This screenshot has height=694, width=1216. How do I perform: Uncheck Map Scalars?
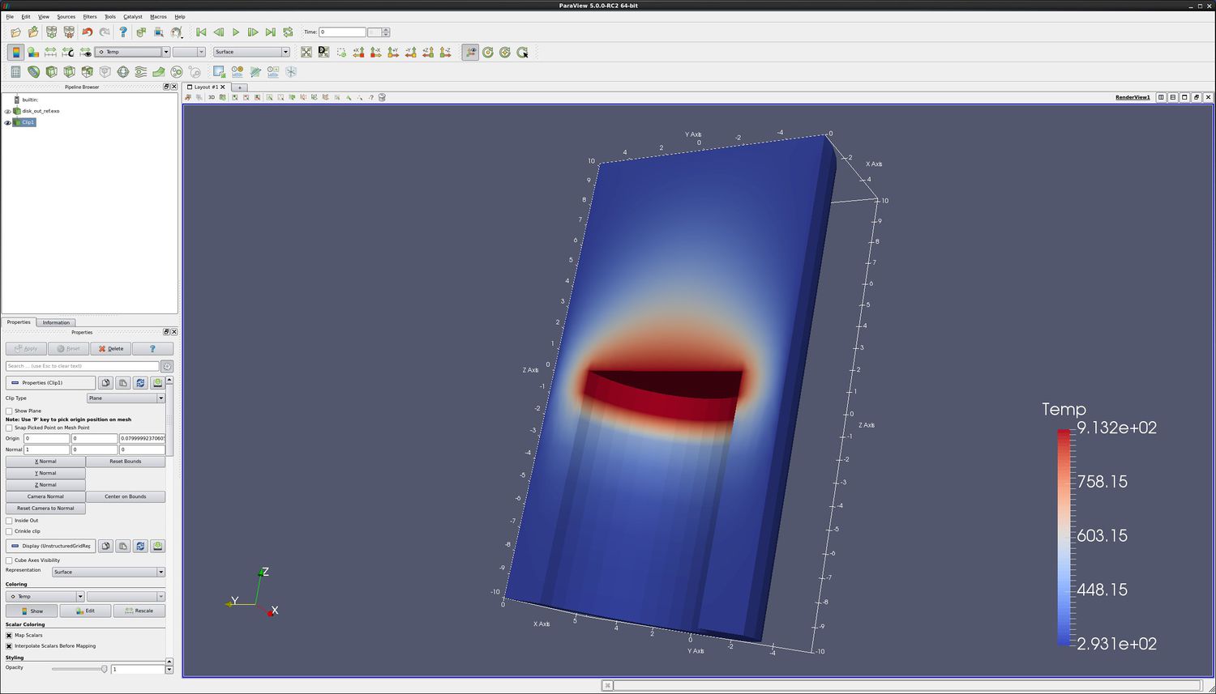click(9, 635)
